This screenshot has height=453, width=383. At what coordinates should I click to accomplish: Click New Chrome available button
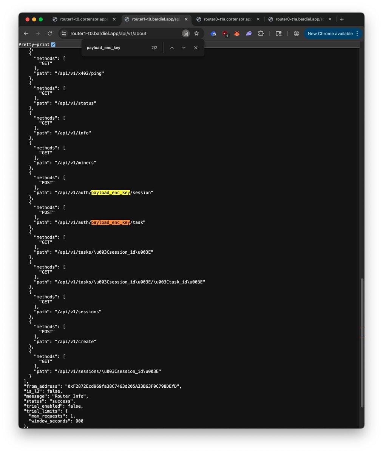(330, 34)
